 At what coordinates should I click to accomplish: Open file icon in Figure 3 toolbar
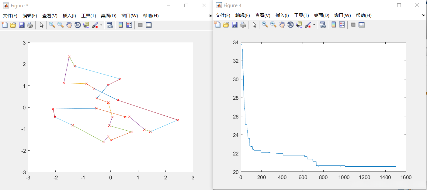(x=13, y=25)
